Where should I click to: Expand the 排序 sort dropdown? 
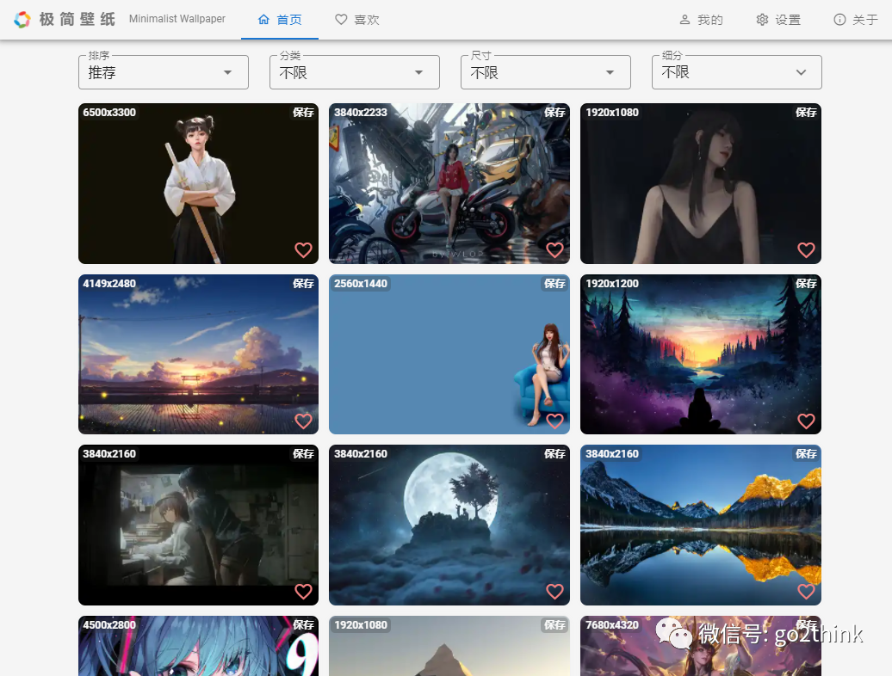164,72
